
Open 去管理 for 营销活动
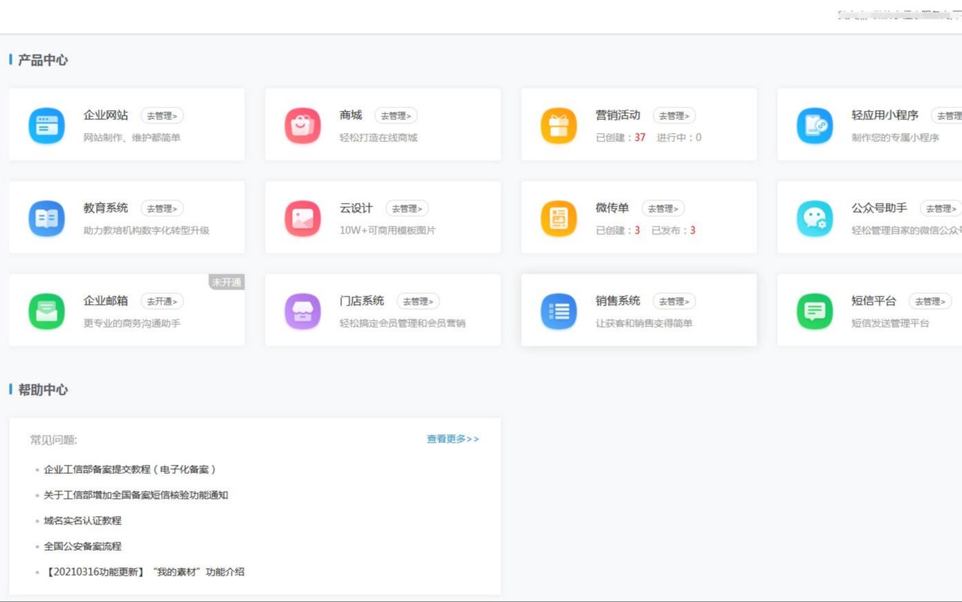674,116
